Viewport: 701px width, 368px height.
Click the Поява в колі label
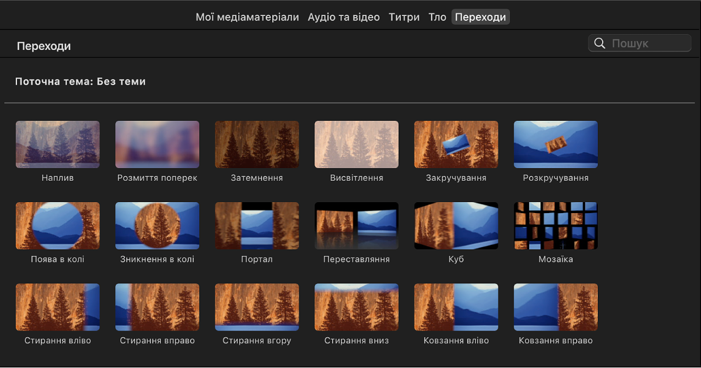pos(58,259)
